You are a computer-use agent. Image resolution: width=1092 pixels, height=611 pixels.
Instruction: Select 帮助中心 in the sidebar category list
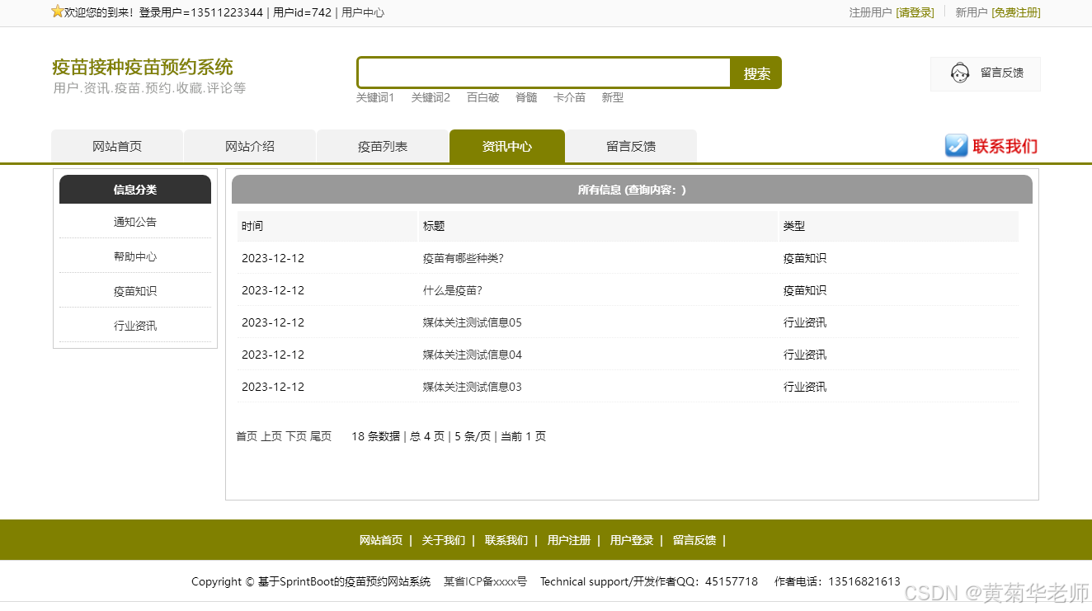[134, 256]
